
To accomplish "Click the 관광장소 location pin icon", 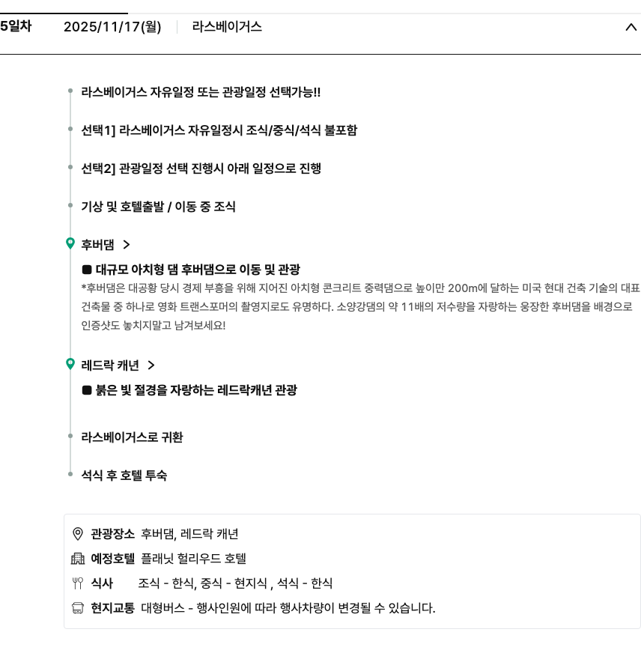I will 78,534.
